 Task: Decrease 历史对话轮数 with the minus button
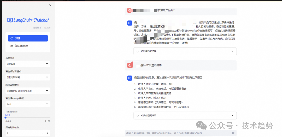pos(43,133)
